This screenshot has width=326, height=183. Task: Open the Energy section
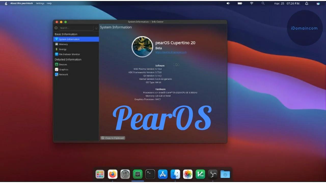[x=62, y=49]
